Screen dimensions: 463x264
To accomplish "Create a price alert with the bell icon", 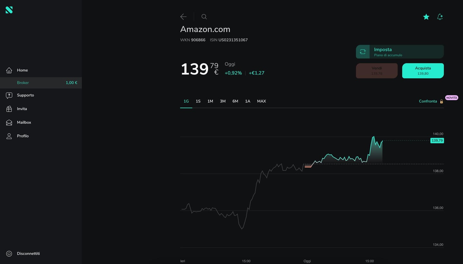I will click(440, 16).
